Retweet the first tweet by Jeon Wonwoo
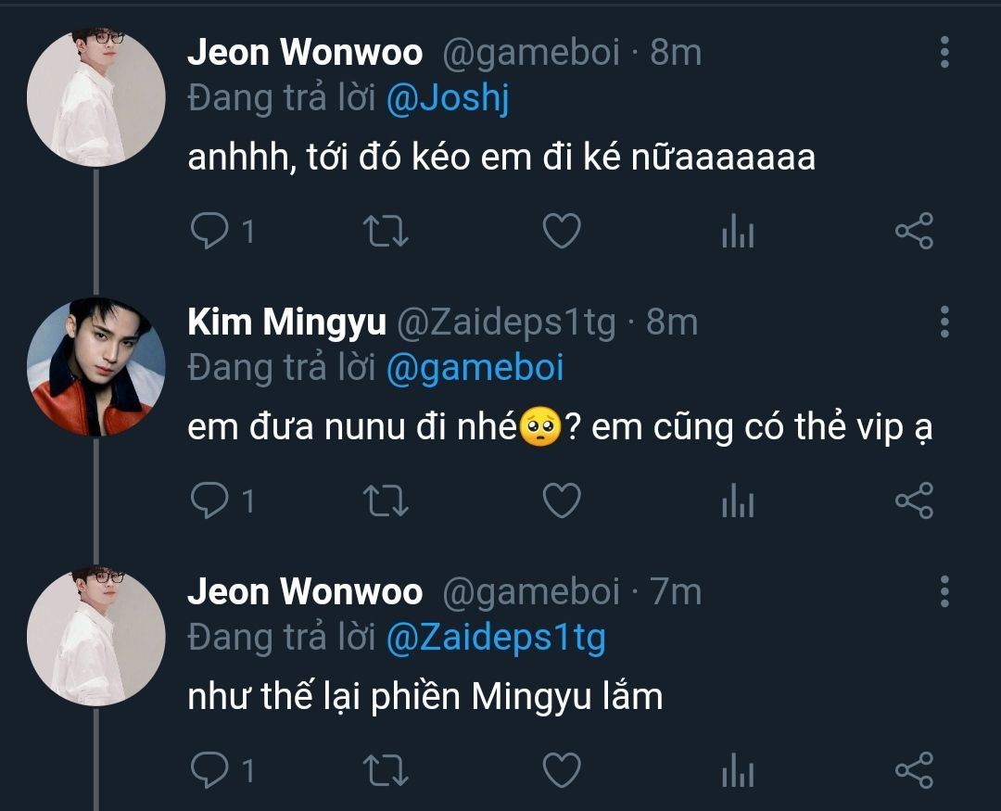This screenshot has width=1001, height=811. click(385, 231)
